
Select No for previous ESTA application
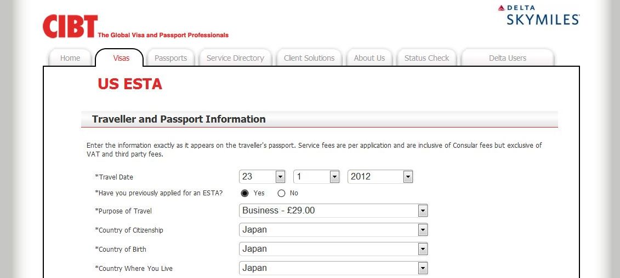(282, 193)
